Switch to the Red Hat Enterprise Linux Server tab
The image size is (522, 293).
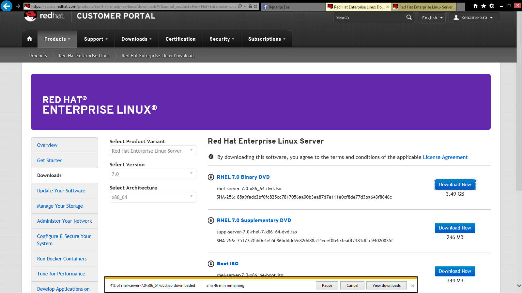click(x=427, y=7)
